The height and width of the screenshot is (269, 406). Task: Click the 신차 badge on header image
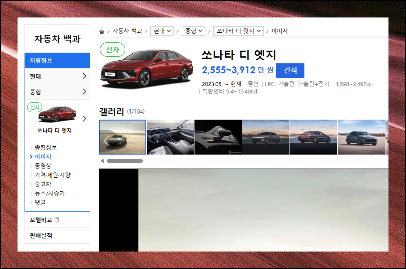coord(113,50)
